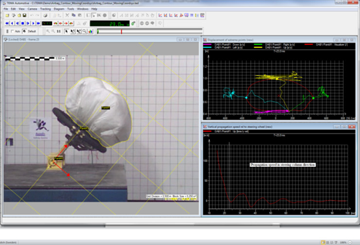Screen dimensions: 360x245
Task: Jump to first frame with rewind button
Action: pos(7,23)
